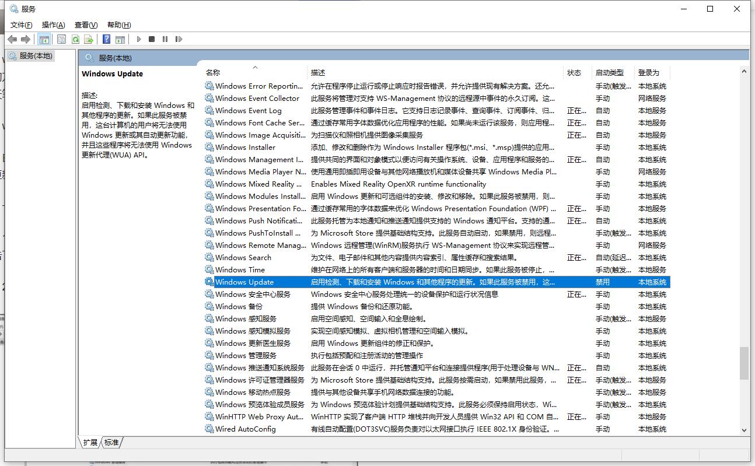Click the Restart Service icon
This screenshot has height=466, width=755.
[179, 39]
